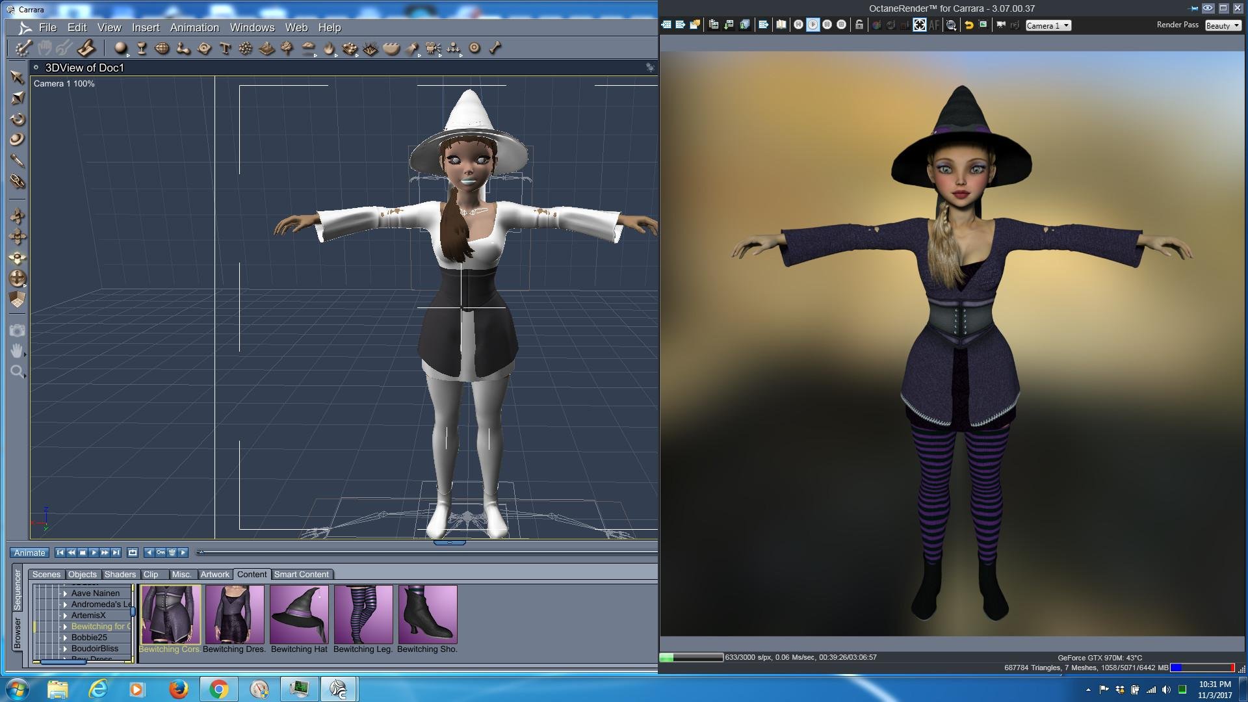Image resolution: width=1248 pixels, height=702 pixels.
Task: Select the Bewitching Hat thumbnail
Action: click(299, 615)
